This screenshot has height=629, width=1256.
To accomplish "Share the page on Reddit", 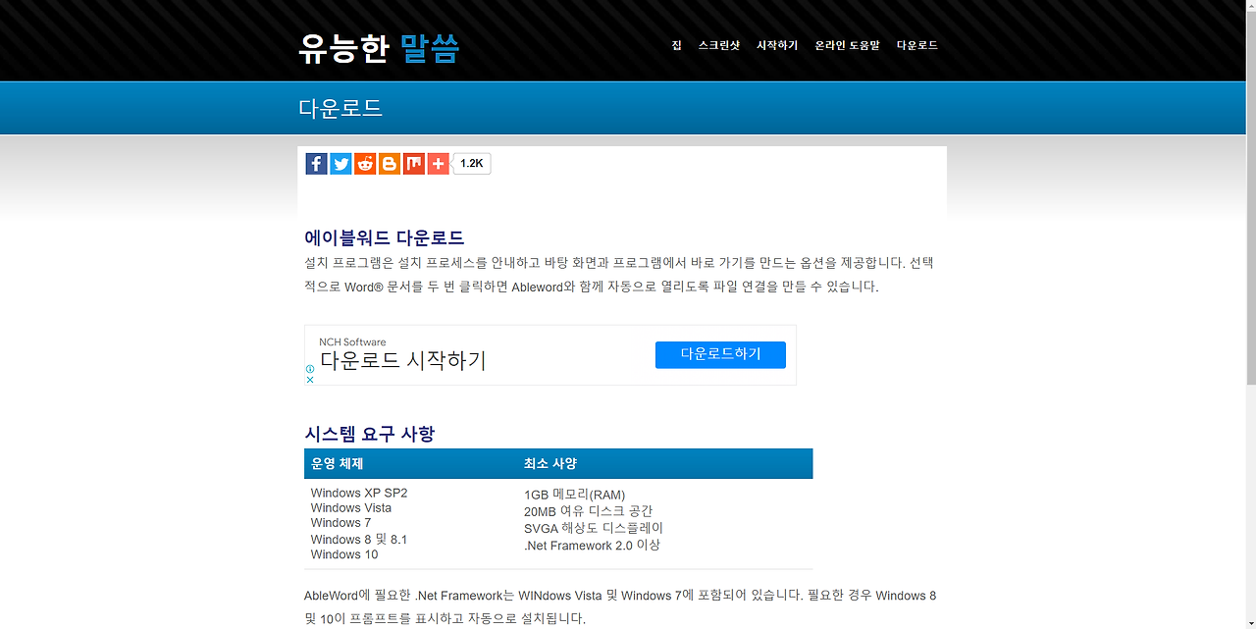I will pyautogui.click(x=364, y=163).
